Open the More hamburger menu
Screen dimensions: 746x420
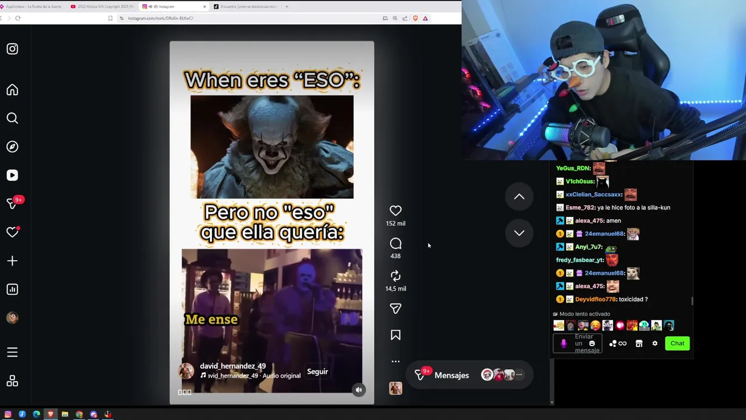[x=12, y=352]
